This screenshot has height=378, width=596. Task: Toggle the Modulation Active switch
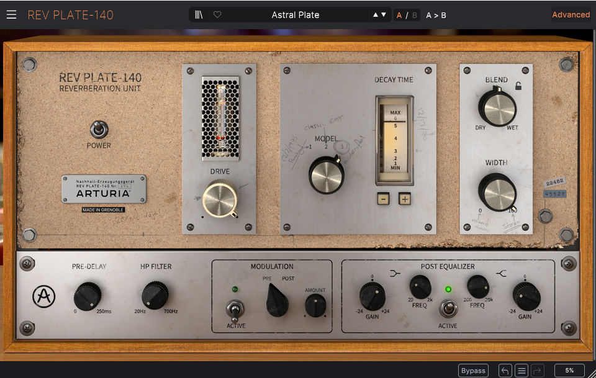click(x=235, y=308)
